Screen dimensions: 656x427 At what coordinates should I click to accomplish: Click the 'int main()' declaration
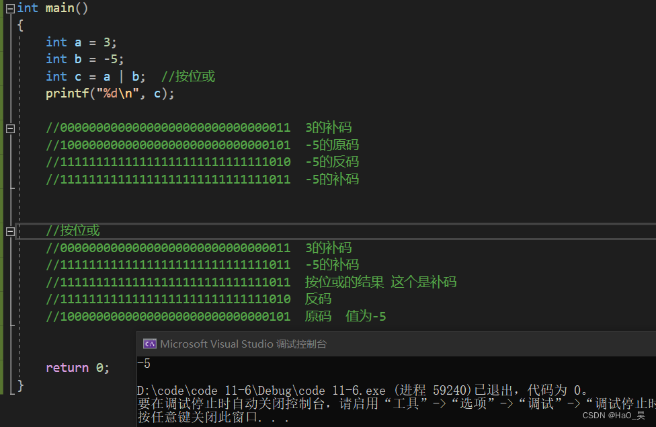[x=52, y=8]
